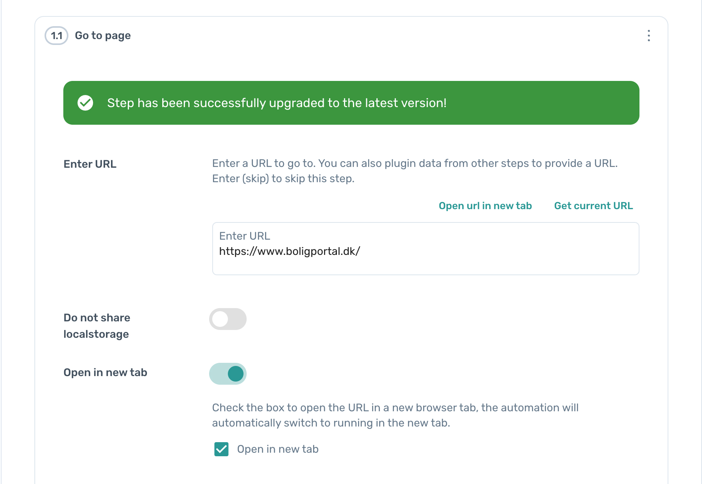This screenshot has width=702, height=484.
Task: Click the bold Enter URL field label
Action: (90, 164)
